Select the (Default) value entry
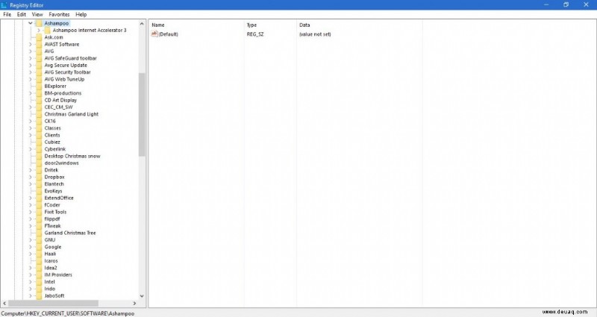This screenshot has width=597, height=317. 169,34
